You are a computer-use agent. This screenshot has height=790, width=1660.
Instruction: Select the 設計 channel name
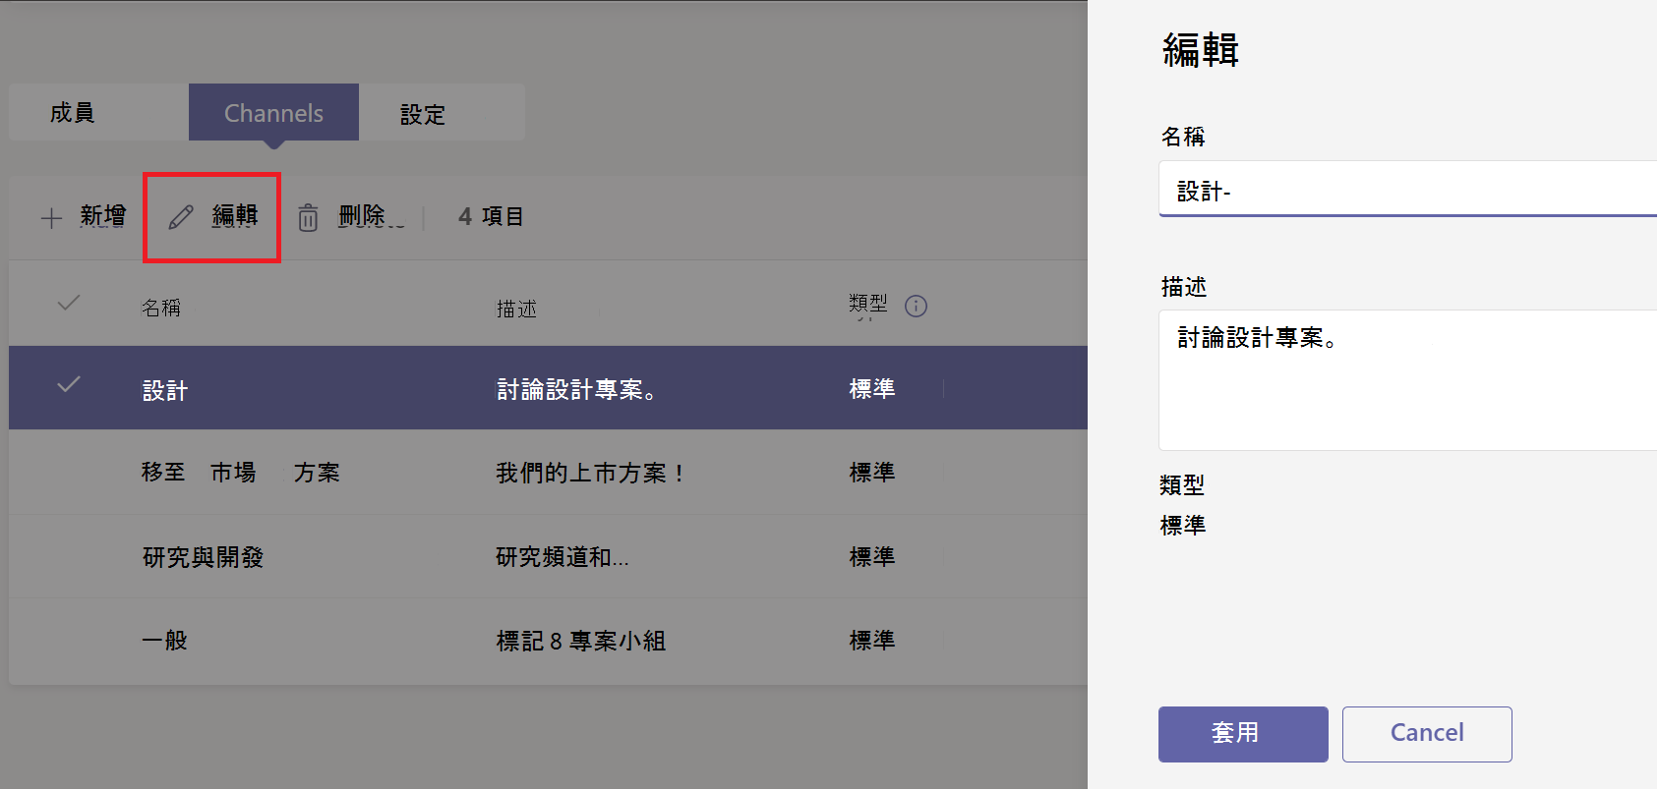click(165, 391)
